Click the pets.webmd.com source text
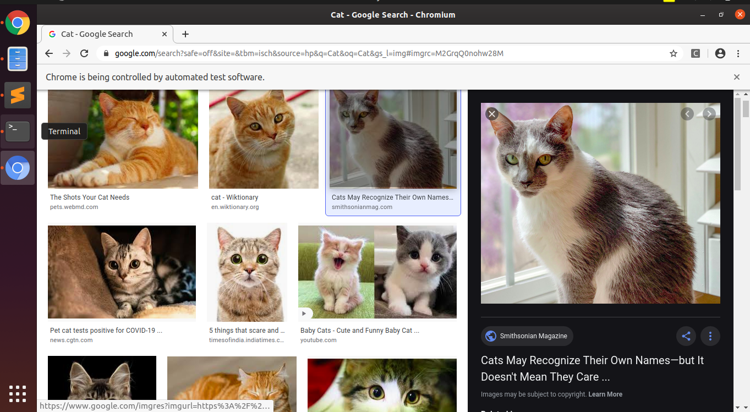 pos(74,207)
